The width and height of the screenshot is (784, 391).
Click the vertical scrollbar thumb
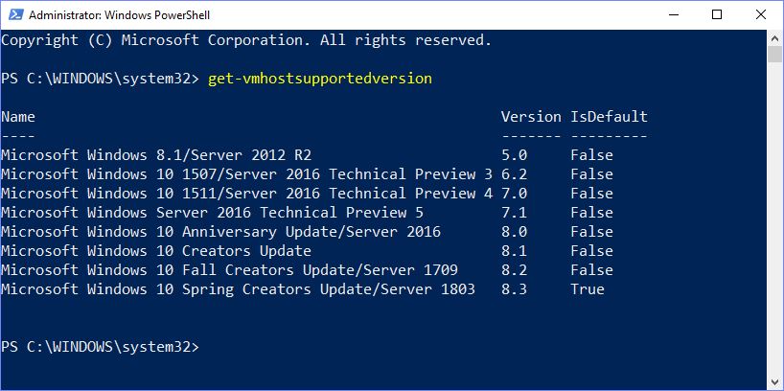[775, 54]
